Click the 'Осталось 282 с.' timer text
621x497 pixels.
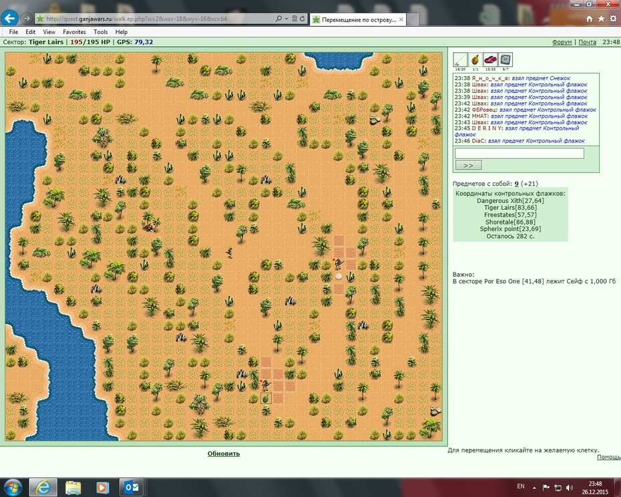click(510, 236)
